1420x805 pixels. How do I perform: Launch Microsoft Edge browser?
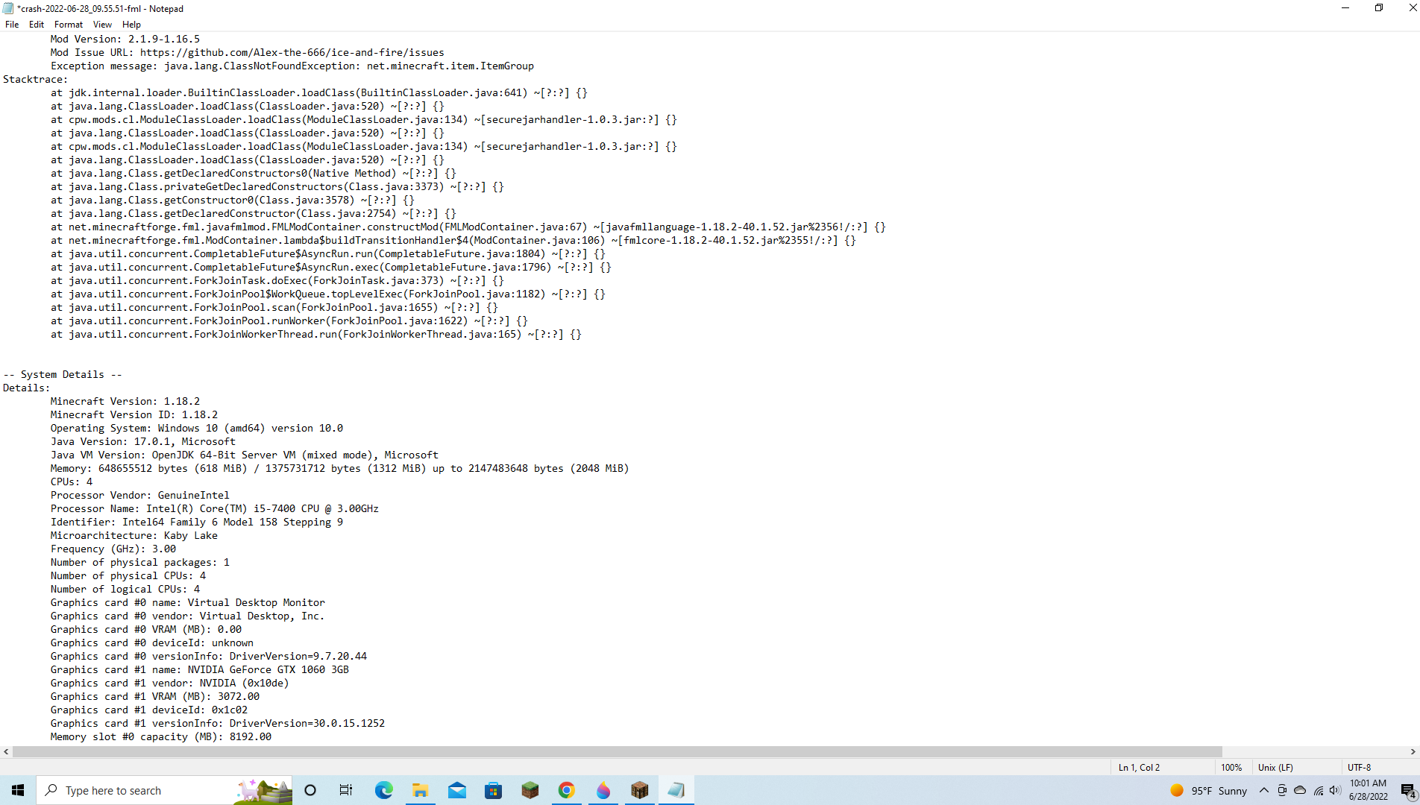[383, 790]
